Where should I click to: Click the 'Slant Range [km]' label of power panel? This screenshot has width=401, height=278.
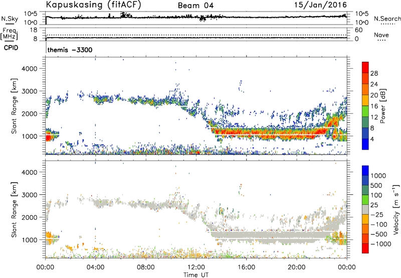14,106
